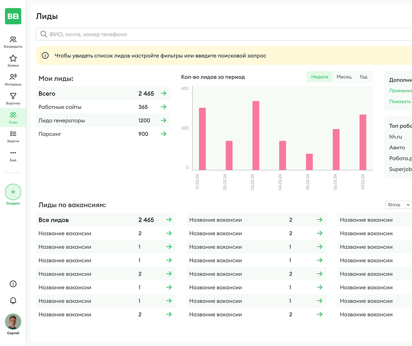The height and width of the screenshot is (346, 412).
Task: Open notifications bell icon
Action: [13, 301]
